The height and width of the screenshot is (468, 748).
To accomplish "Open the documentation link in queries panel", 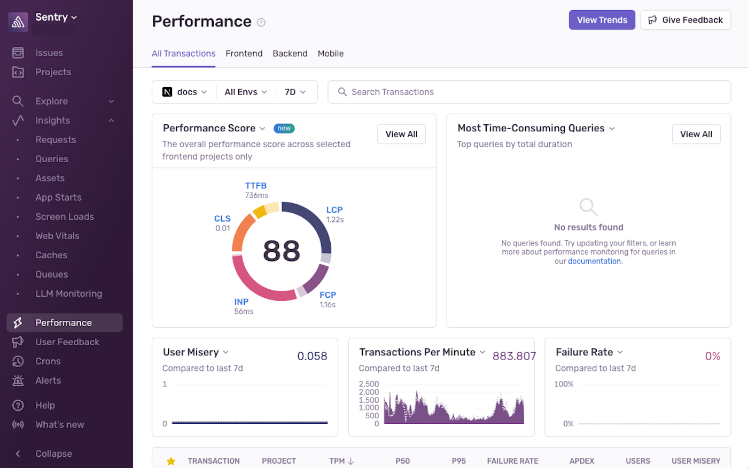I will pyautogui.click(x=595, y=261).
